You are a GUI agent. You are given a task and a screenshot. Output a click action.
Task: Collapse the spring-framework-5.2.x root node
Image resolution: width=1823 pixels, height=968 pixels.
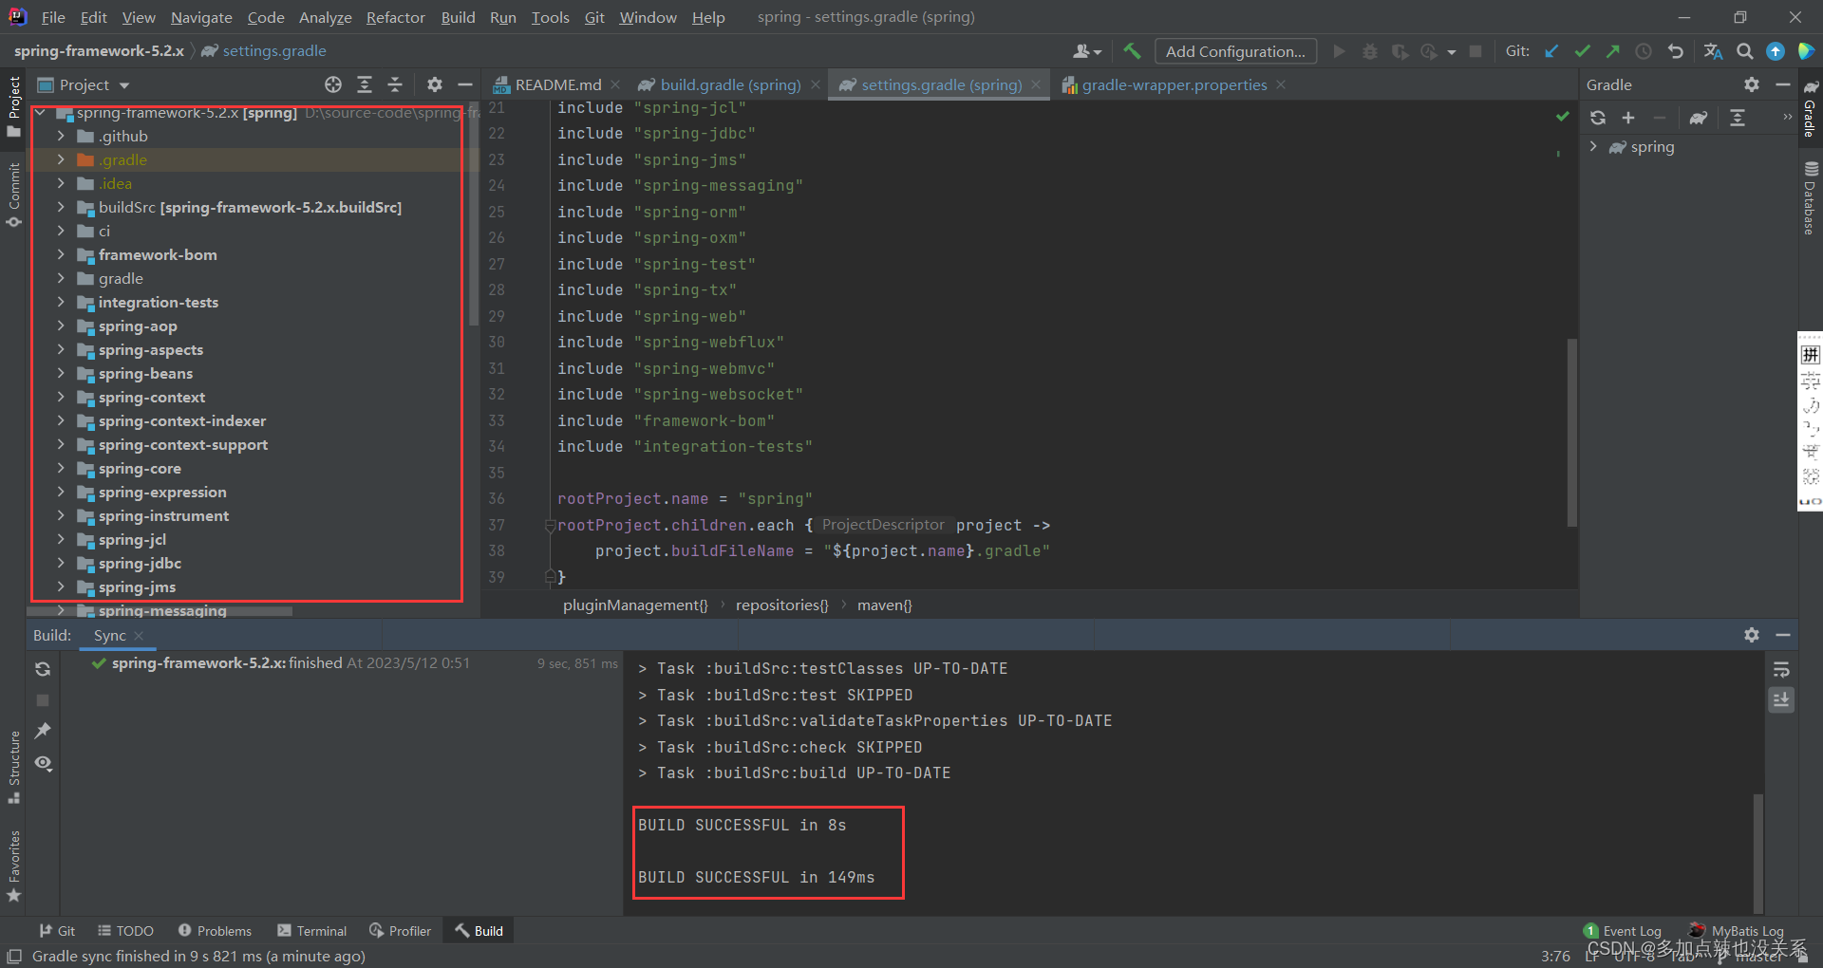[41, 113]
